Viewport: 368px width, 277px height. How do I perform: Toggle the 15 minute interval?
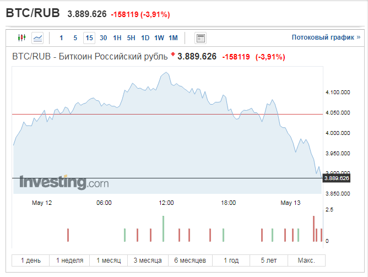(x=89, y=38)
